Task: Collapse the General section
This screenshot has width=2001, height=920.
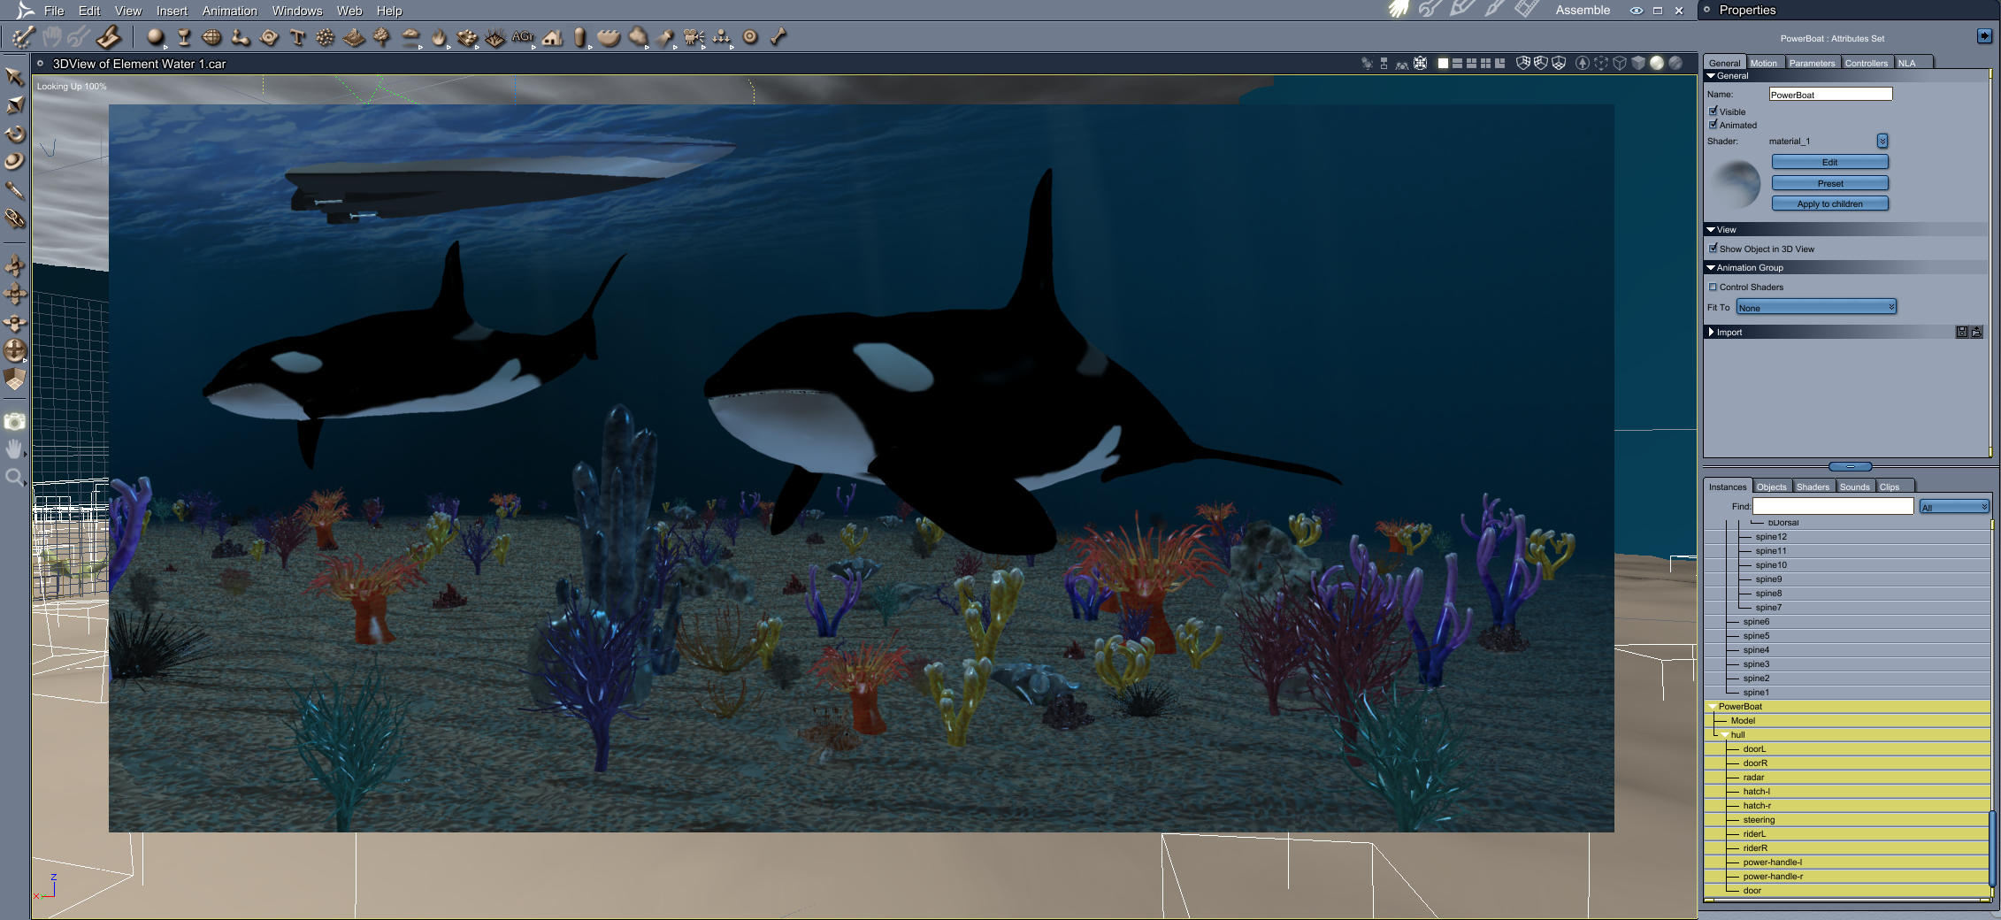Action: click(1711, 76)
